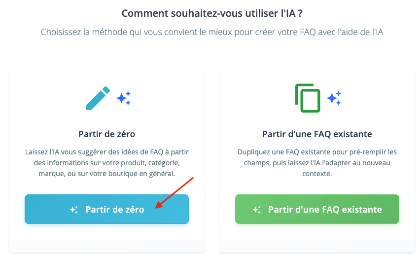This screenshot has width=420, height=257.
Task: Click the green duplicate pages icon
Action: [308, 98]
